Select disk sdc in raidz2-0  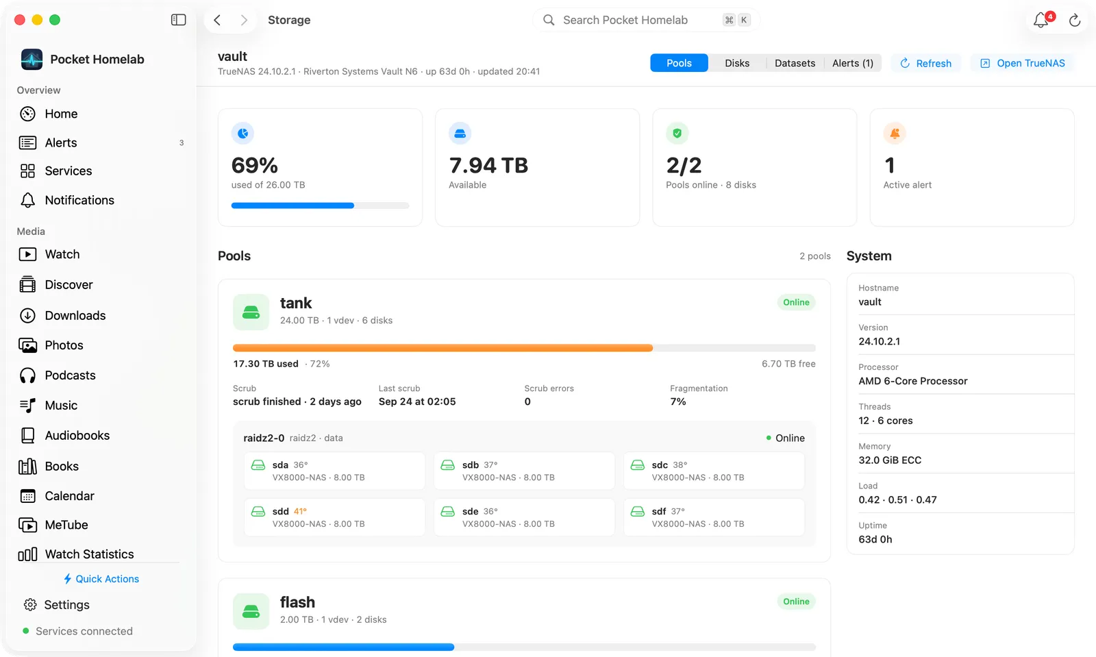click(x=714, y=471)
